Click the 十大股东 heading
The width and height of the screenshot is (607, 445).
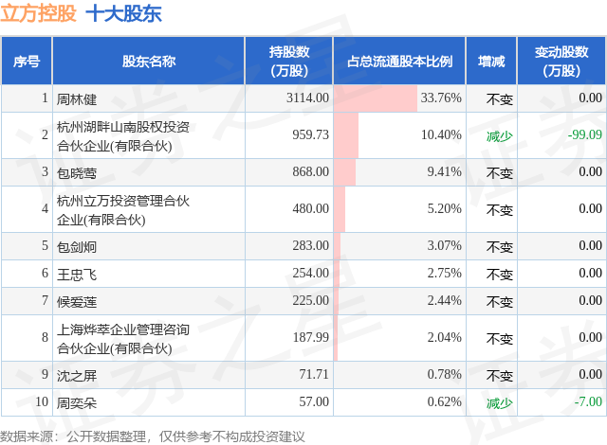[123, 14]
